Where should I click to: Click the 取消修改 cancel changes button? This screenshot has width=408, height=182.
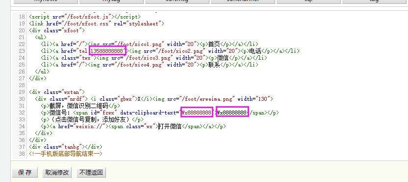pyautogui.click(x=57, y=172)
